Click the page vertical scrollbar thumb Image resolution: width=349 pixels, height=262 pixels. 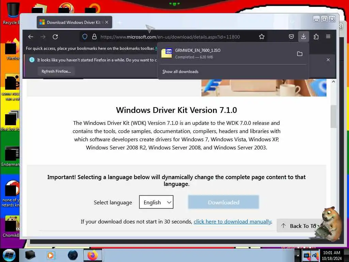[x=333, y=117]
